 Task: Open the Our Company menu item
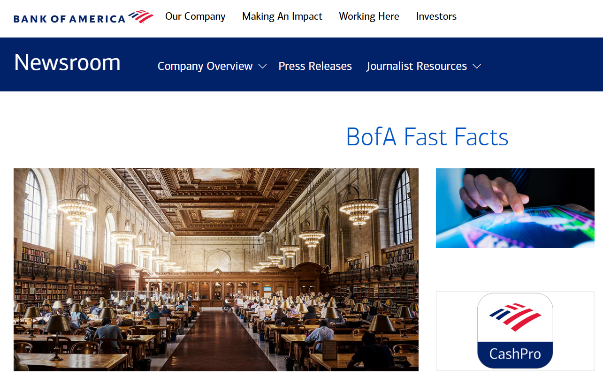coord(195,16)
